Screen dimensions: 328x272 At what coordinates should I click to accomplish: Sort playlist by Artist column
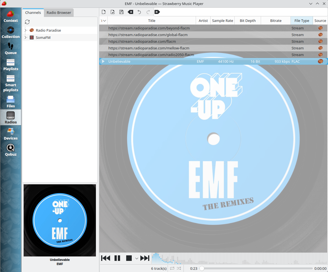203,21
